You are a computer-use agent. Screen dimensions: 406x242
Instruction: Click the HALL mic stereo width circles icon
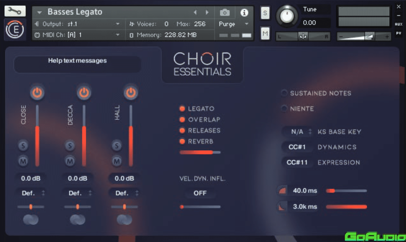[x=125, y=220]
